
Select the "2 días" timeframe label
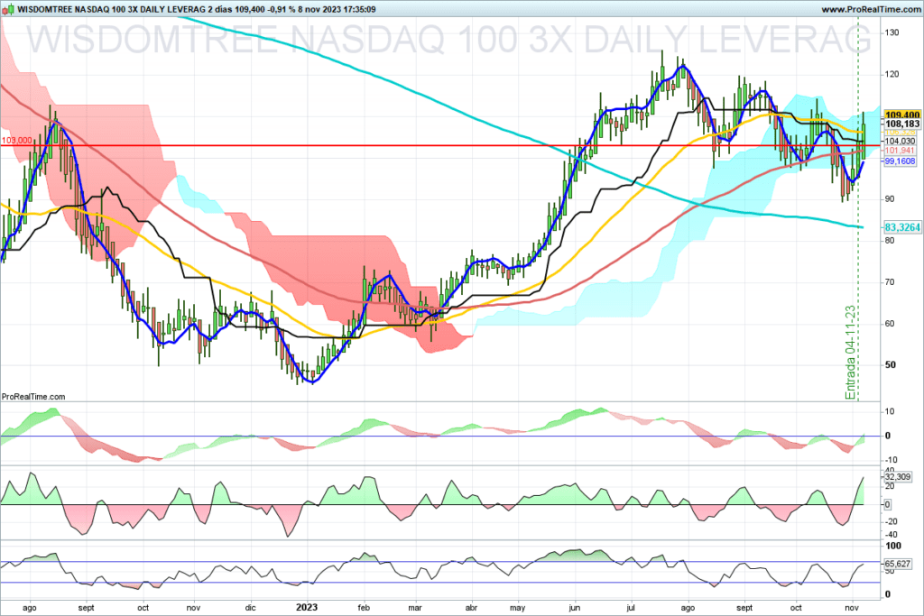(220, 9)
